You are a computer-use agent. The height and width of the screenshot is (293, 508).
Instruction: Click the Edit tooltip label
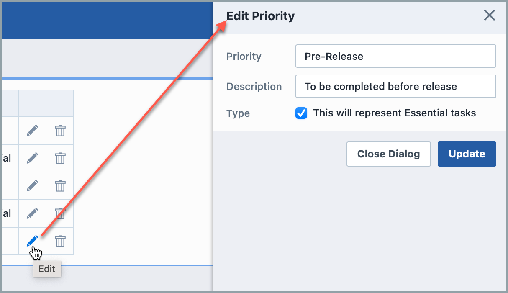point(47,269)
